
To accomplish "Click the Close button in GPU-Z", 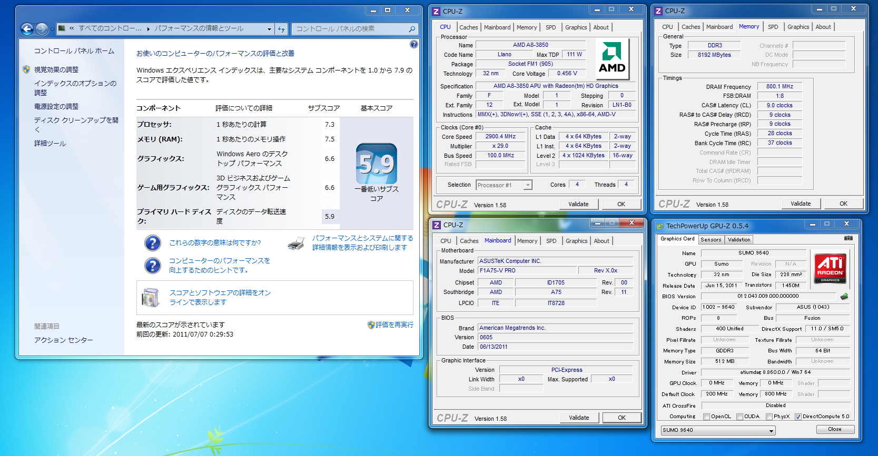I will 835,429.
